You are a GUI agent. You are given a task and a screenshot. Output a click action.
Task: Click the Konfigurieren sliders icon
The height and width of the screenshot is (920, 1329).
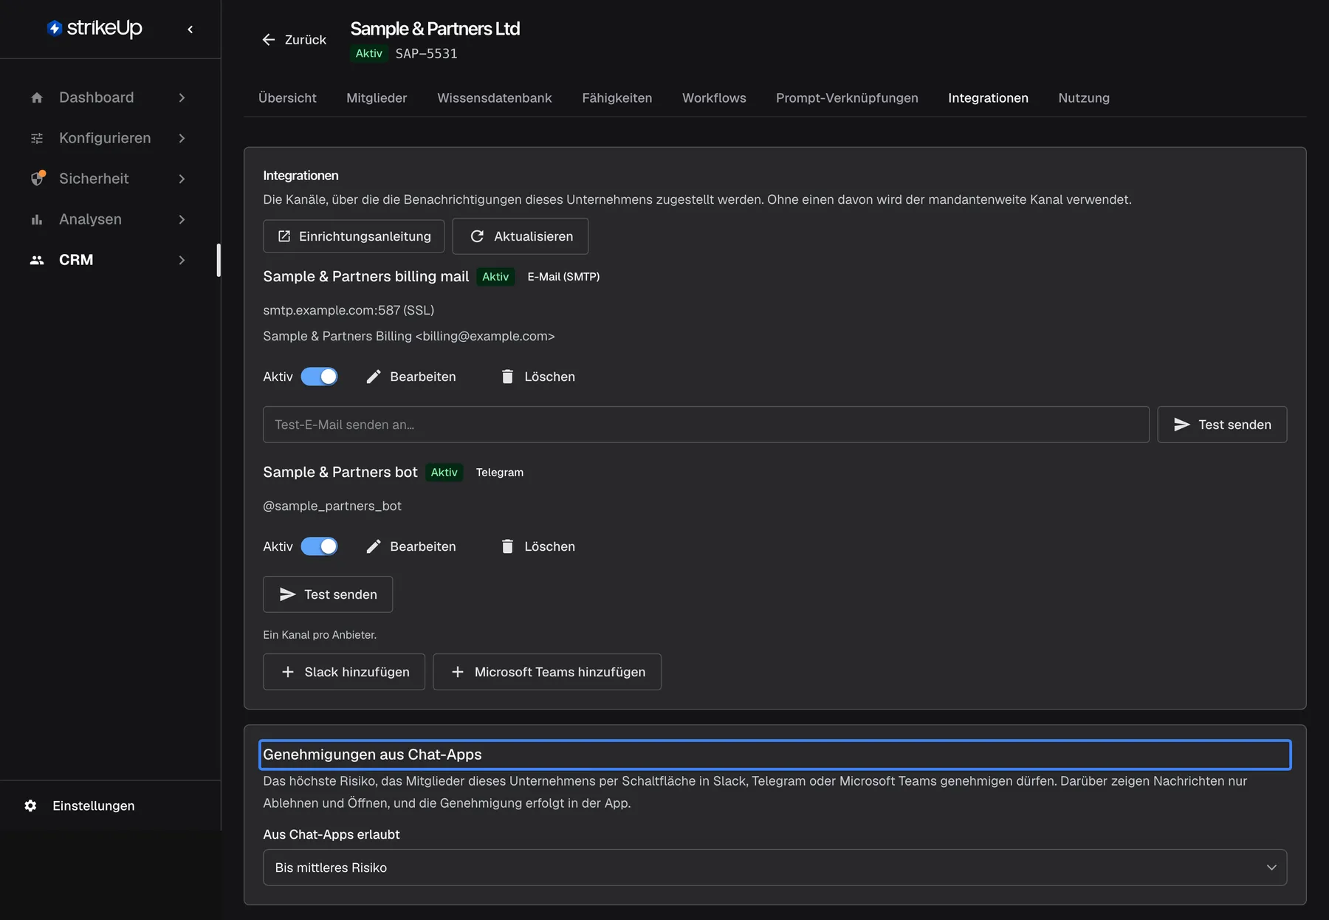click(x=37, y=138)
